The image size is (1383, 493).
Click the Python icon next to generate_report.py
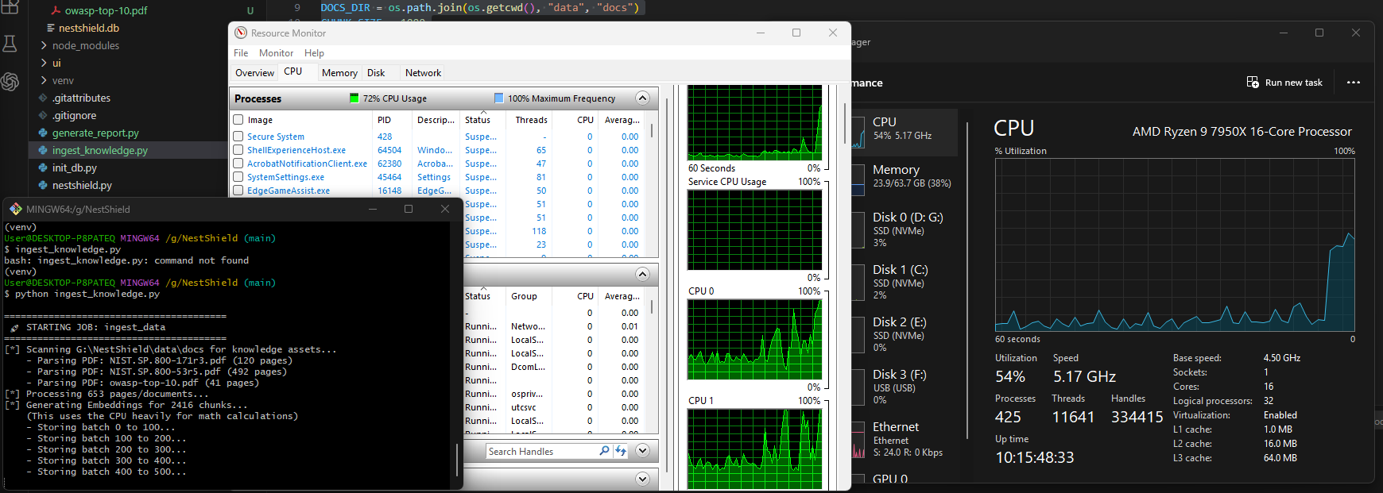[43, 133]
